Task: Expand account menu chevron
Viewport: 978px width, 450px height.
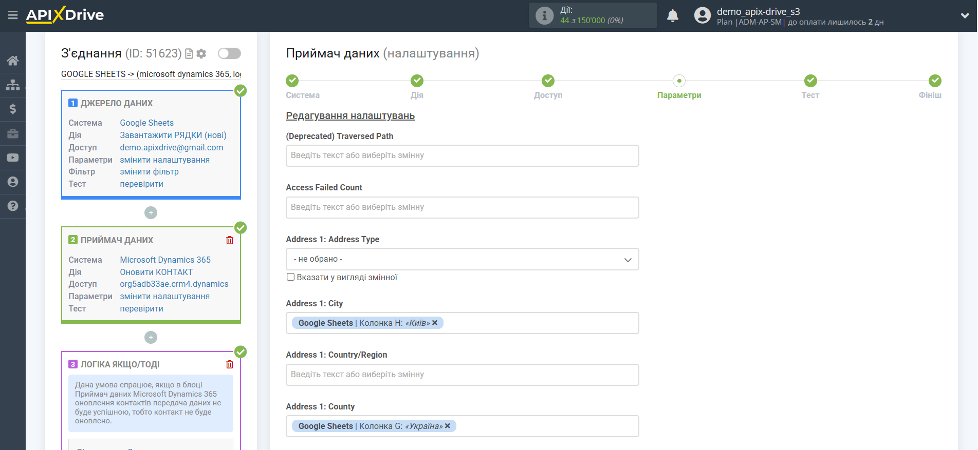Action: 965,16
